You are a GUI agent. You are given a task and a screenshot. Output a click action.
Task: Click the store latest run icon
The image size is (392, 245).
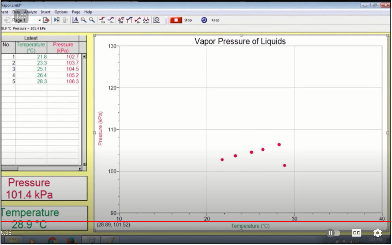(x=65, y=20)
